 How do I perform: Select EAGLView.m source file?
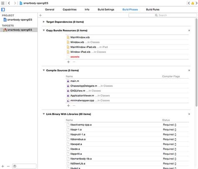[127, 91]
